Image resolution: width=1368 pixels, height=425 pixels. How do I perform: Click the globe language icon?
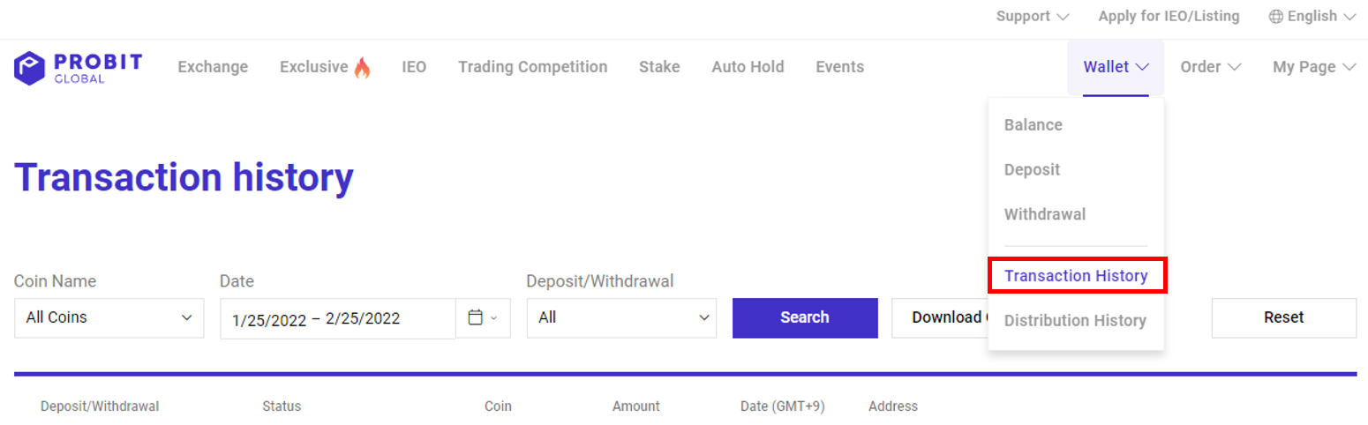point(1275,17)
